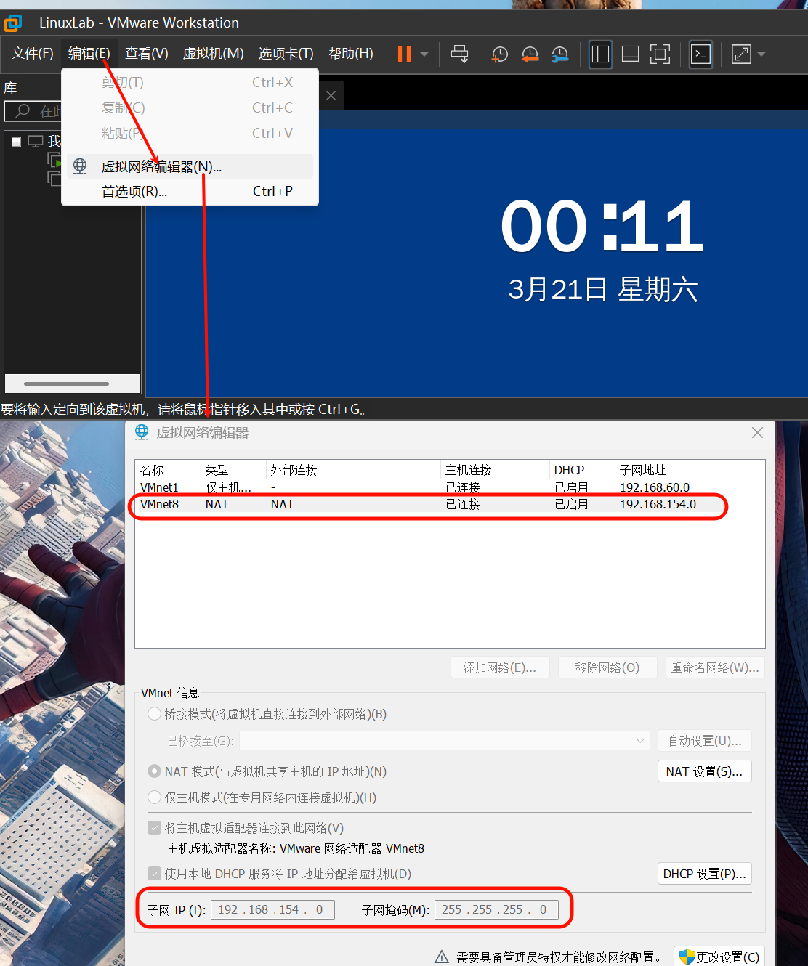Viewport: 808px width, 966px height.
Task: Open the 编辑(E) menu
Action: (89, 54)
